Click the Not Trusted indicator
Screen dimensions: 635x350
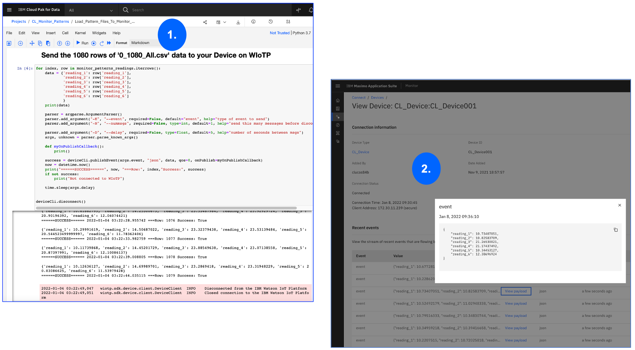(x=280, y=33)
